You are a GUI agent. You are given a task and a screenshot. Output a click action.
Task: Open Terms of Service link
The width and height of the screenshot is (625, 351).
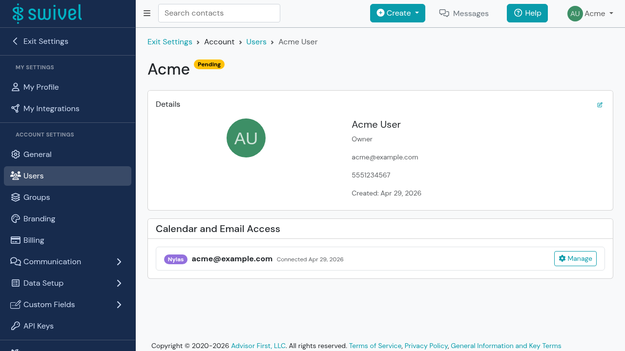tap(375, 346)
